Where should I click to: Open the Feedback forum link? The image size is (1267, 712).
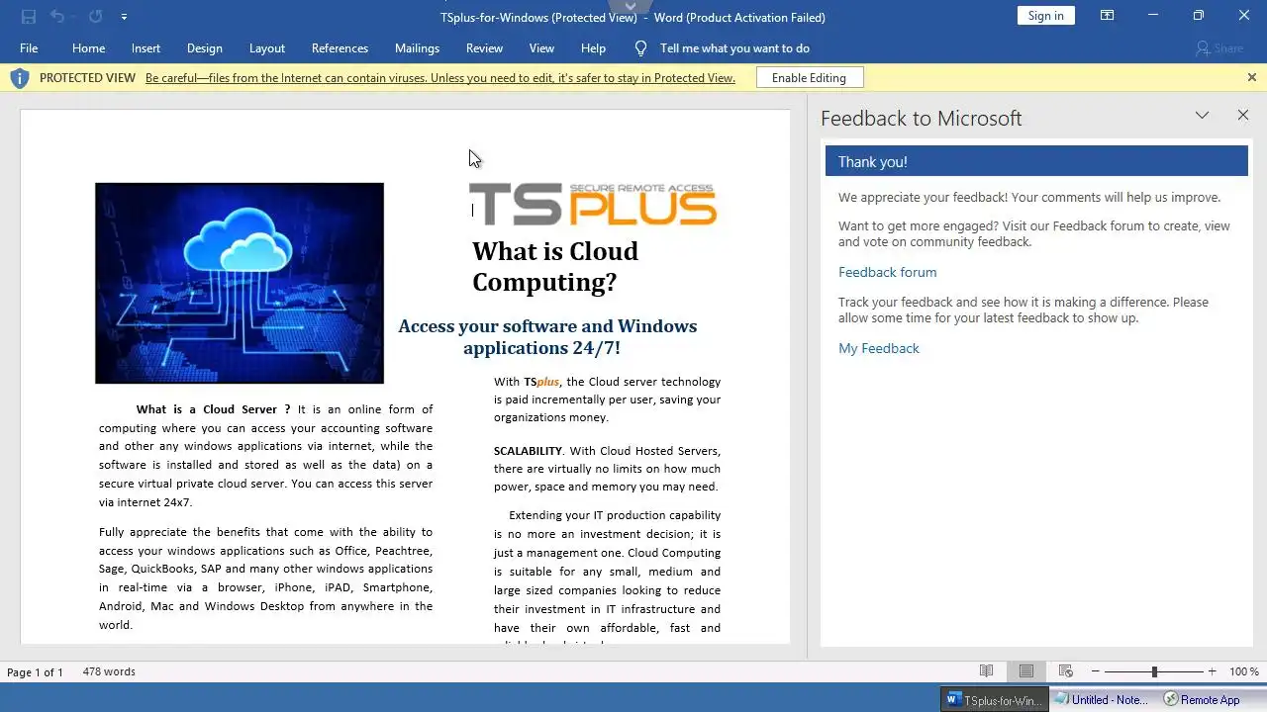click(x=887, y=272)
